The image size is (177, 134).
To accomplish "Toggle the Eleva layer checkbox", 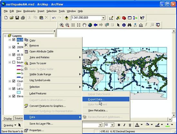I will (14, 96).
